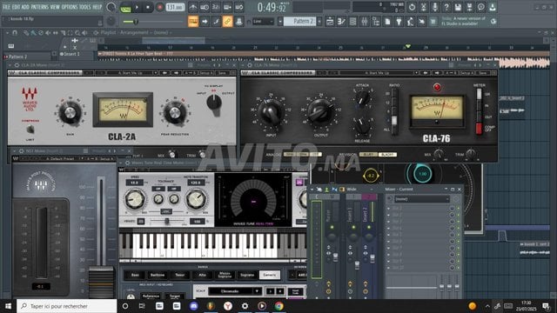This screenshot has width=557, height=313.
Task: Open the Playlist view icon
Action: (x=330, y=22)
